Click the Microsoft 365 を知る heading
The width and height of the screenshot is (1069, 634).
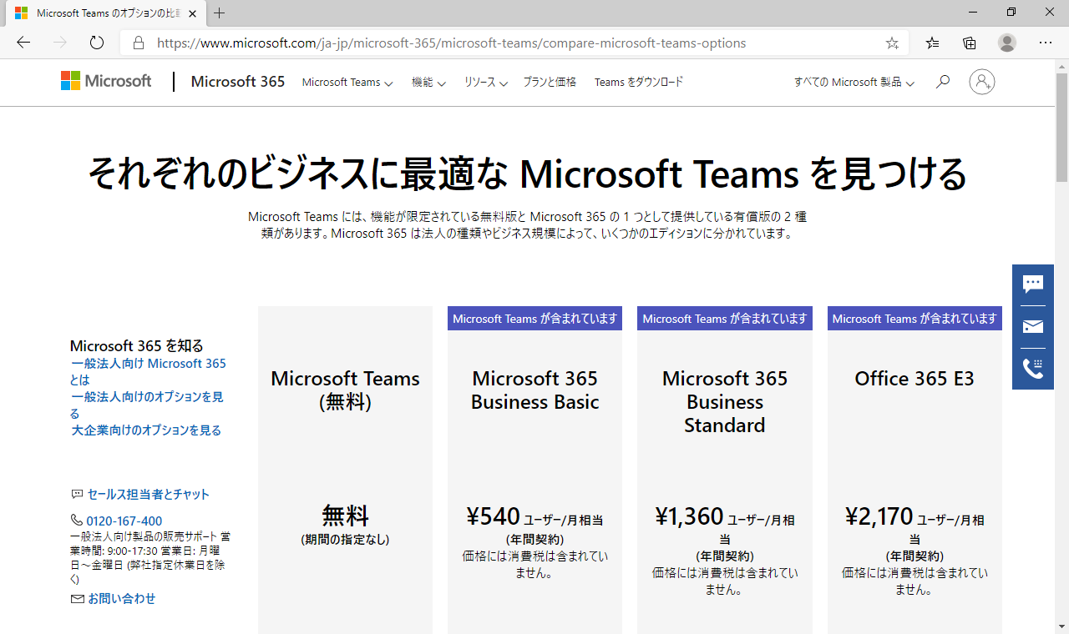click(x=137, y=345)
